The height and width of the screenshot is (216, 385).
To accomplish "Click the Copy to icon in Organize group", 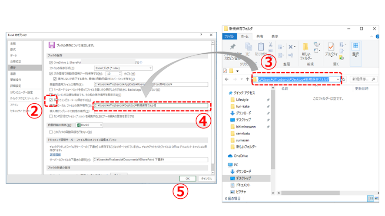I will coord(280,55).
